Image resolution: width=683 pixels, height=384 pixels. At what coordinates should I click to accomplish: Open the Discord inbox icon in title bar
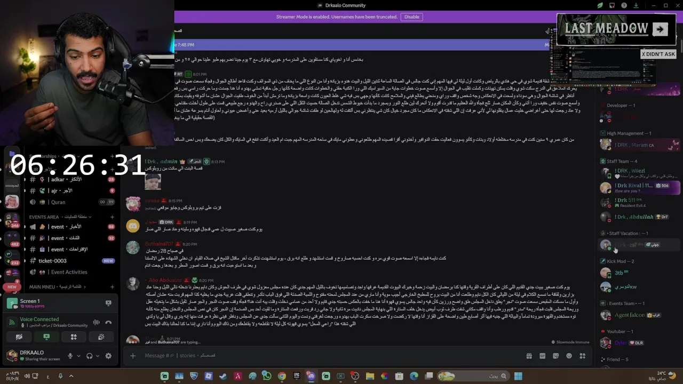pos(612,5)
